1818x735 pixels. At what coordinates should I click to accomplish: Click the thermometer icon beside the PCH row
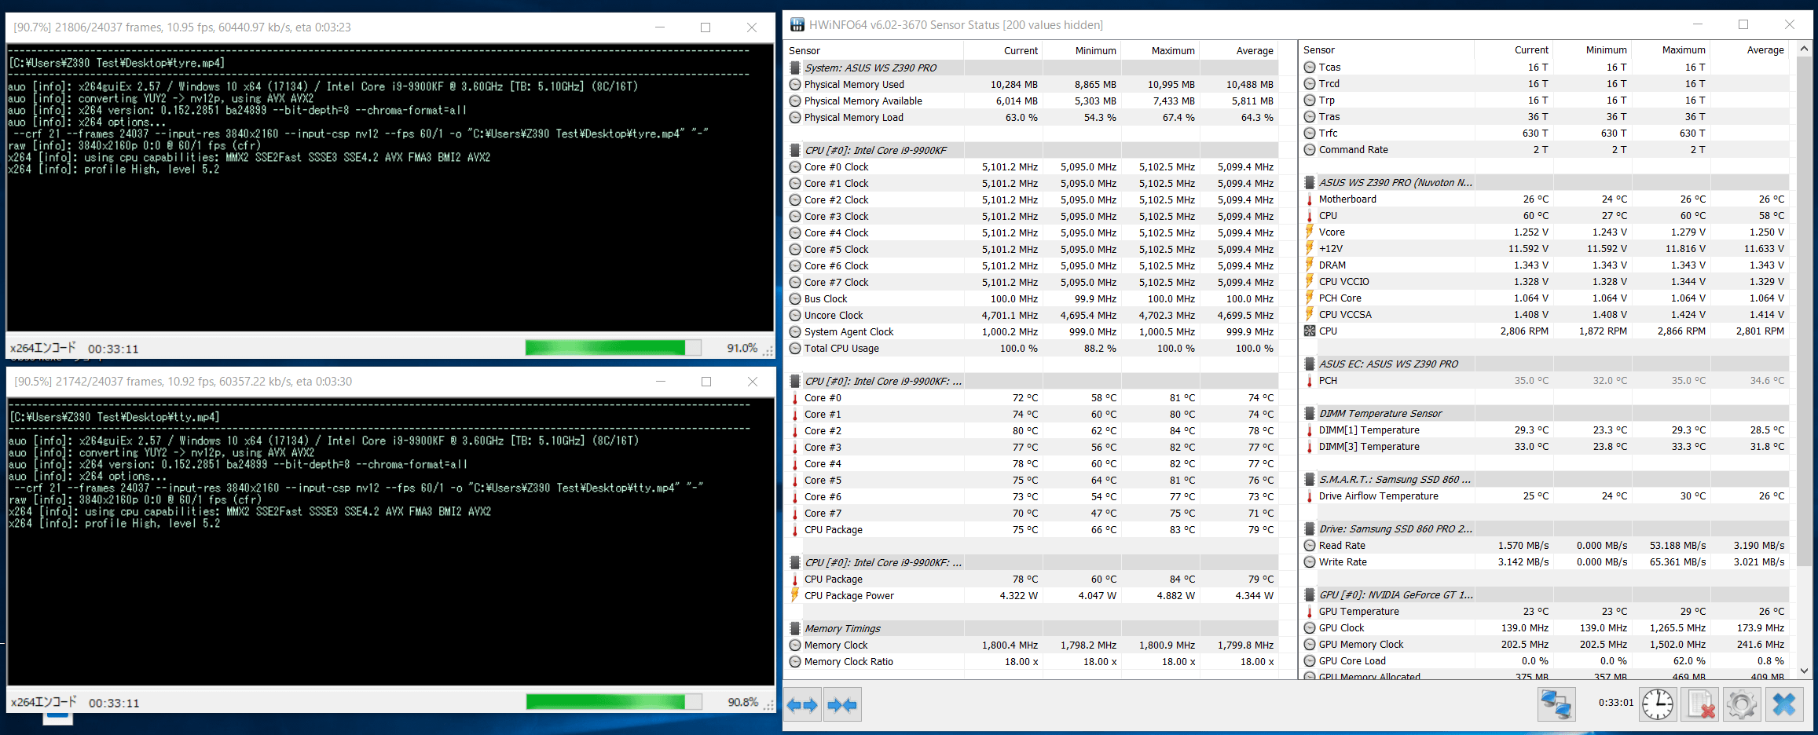point(1310,380)
